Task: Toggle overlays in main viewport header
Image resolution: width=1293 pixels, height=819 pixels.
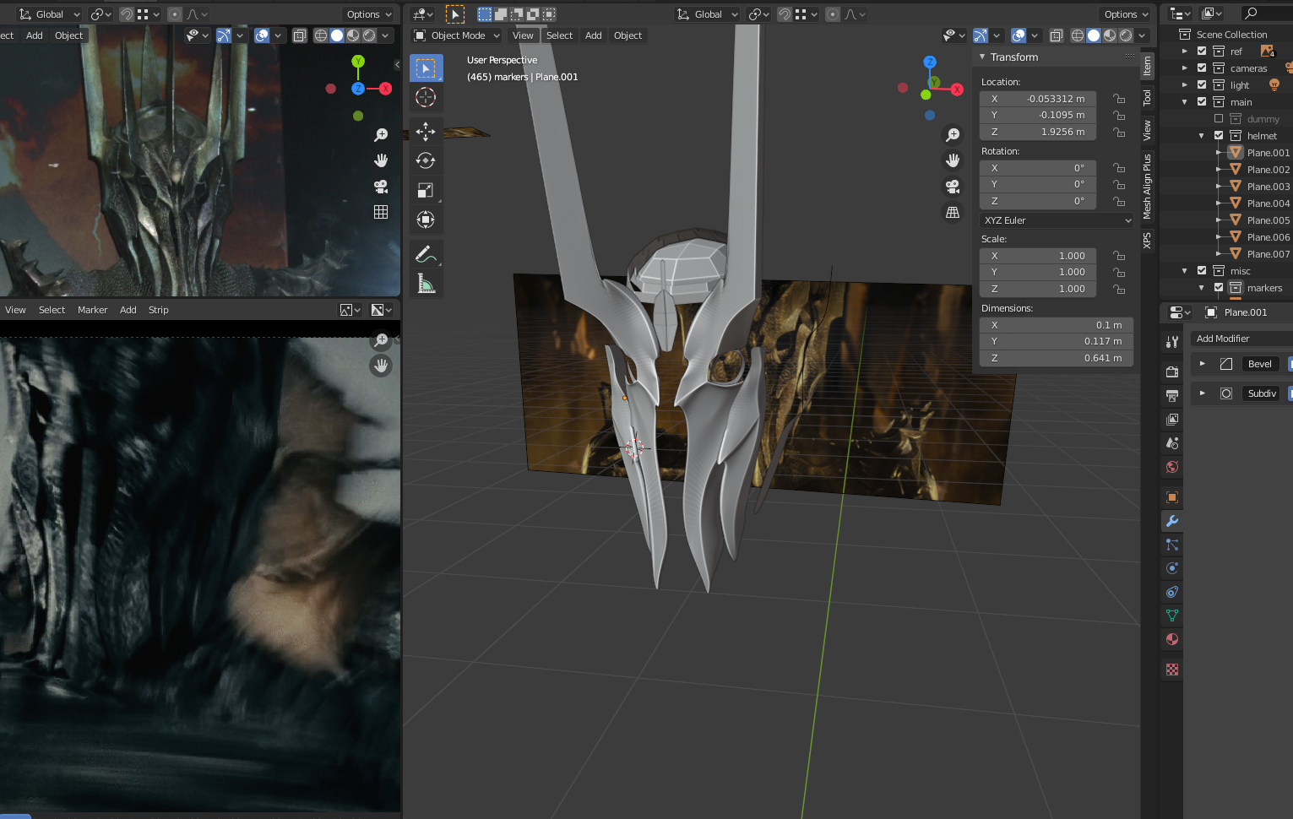Action: [x=1019, y=35]
